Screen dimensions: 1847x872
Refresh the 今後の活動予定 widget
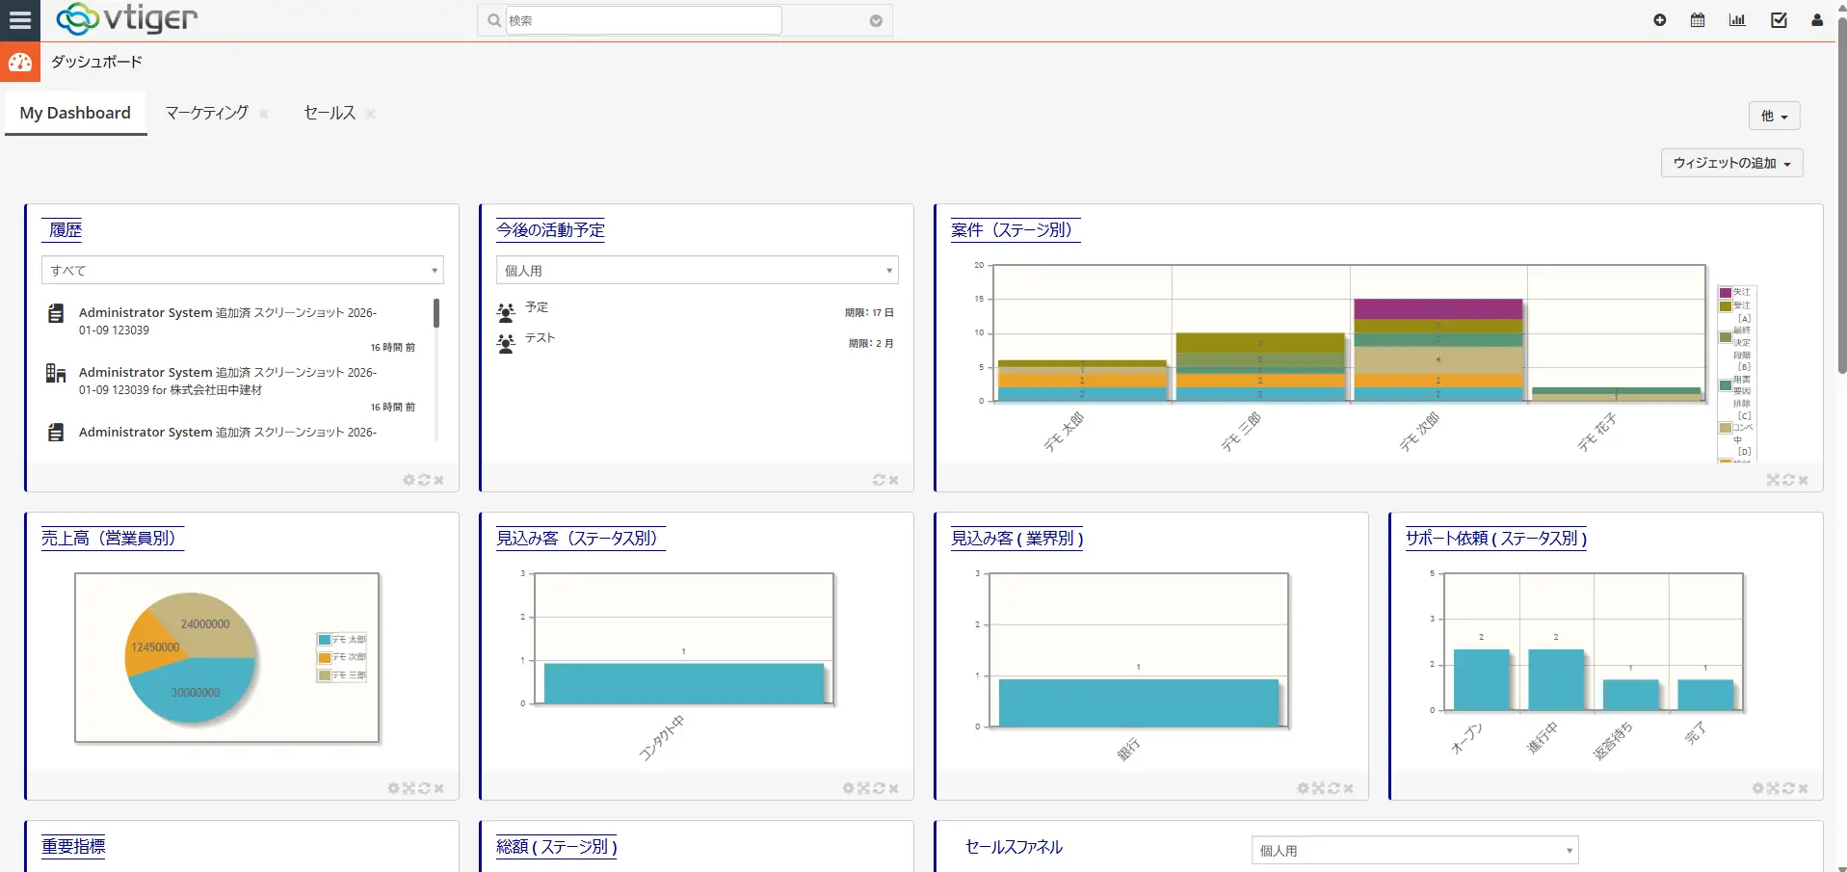pyautogui.click(x=879, y=480)
